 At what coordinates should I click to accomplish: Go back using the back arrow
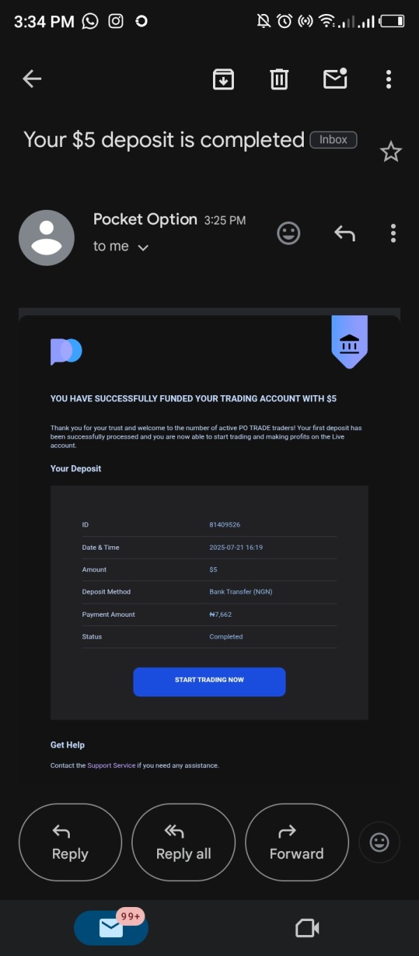32,79
